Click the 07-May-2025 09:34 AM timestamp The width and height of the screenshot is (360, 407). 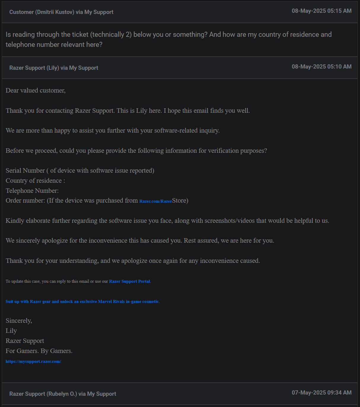coord(321,393)
